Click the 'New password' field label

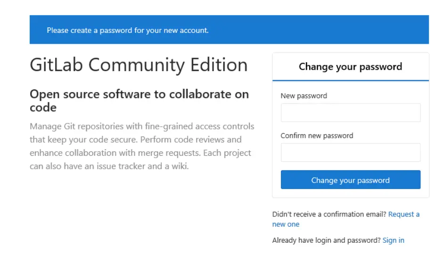point(304,96)
